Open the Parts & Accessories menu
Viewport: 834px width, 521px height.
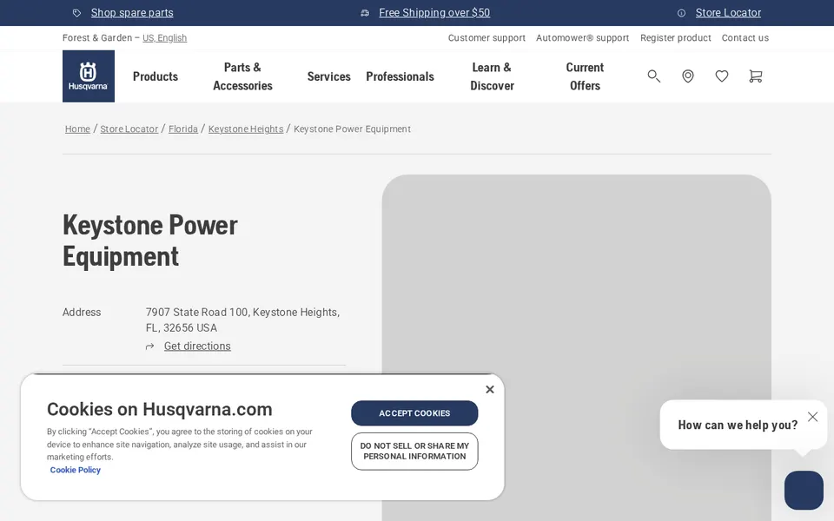click(x=242, y=76)
